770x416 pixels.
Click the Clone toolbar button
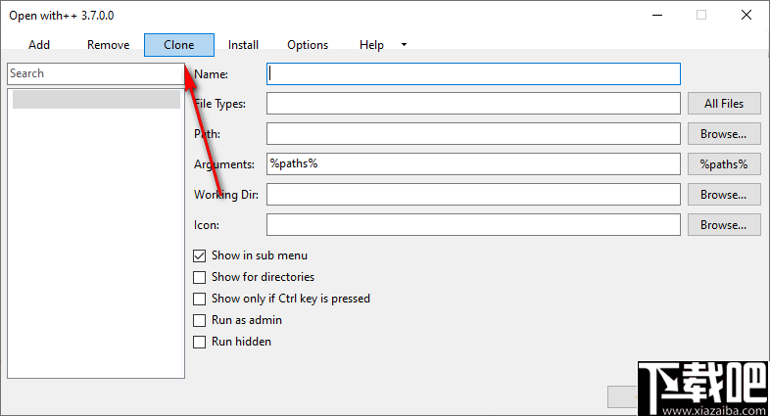[x=178, y=45]
